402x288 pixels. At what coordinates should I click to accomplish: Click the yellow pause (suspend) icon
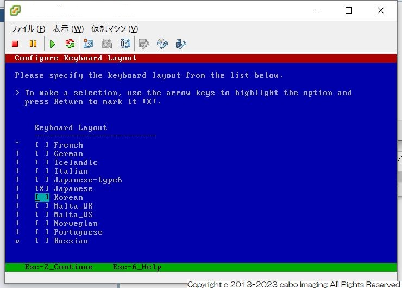click(33, 44)
